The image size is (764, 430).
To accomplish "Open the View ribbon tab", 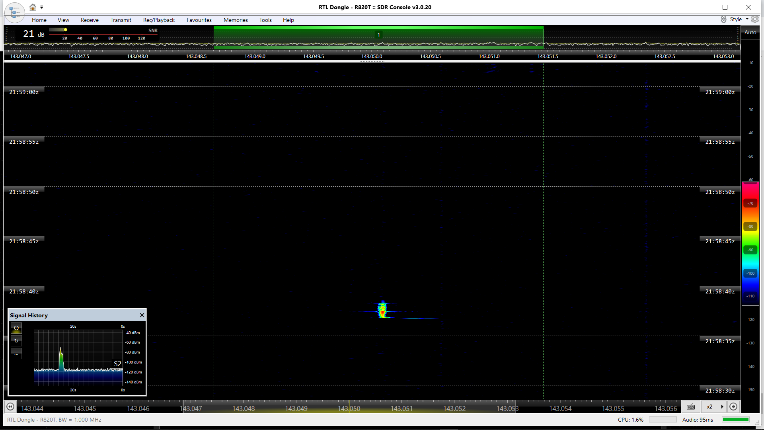I will click(63, 20).
